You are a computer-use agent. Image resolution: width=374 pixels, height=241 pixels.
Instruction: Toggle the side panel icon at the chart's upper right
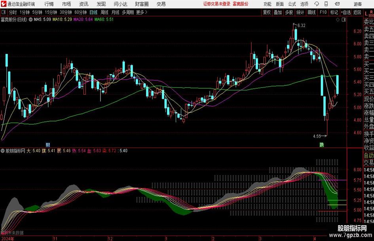(x=344, y=20)
